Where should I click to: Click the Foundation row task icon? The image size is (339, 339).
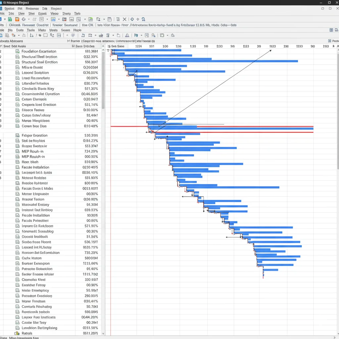click(x=18, y=51)
